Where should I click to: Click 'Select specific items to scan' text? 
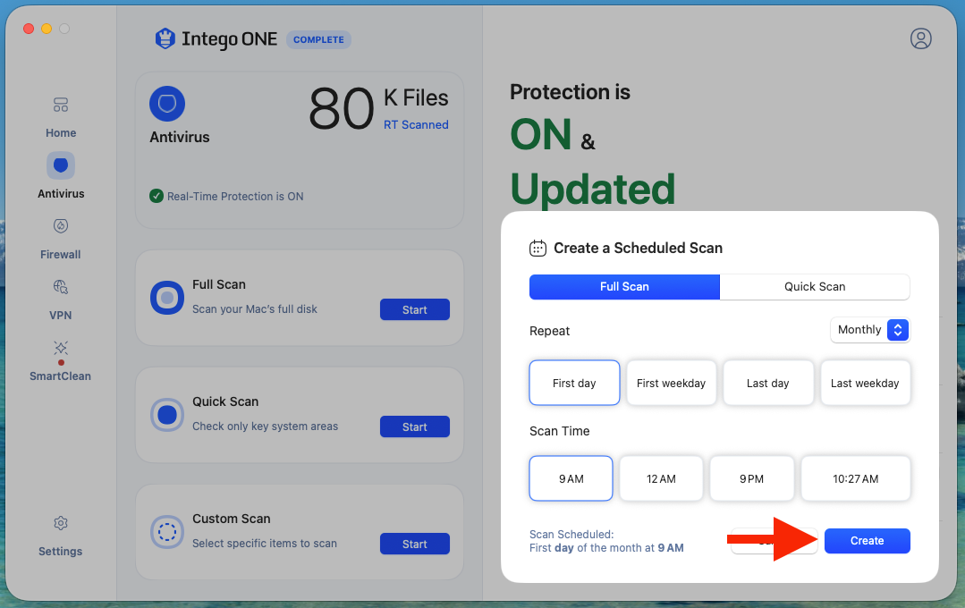tap(265, 544)
